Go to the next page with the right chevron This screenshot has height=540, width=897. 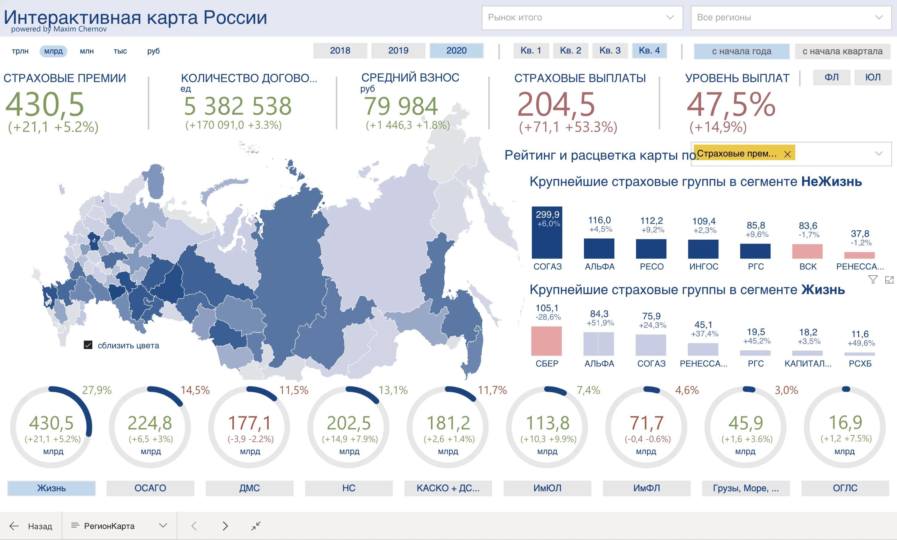pyautogui.click(x=225, y=526)
